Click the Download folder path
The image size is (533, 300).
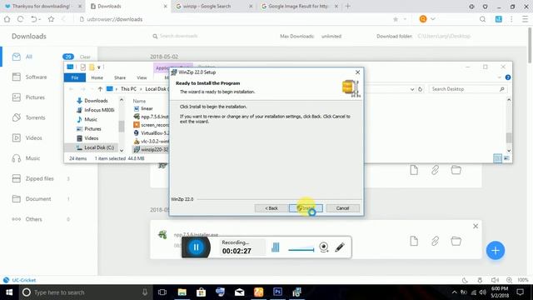coord(444,36)
